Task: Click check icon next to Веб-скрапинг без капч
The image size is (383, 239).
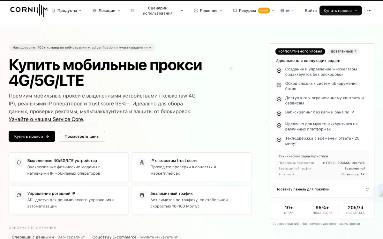Action: click(x=279, y=113)
